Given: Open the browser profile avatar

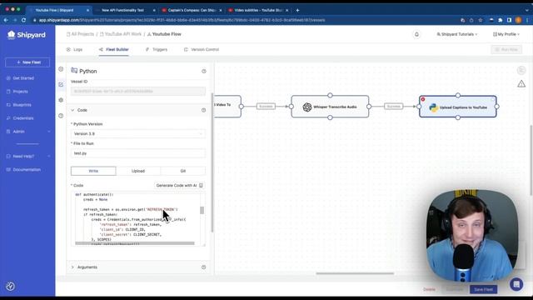Looking at the screenshot, I should pyautogui.click(x=518, y=20).
